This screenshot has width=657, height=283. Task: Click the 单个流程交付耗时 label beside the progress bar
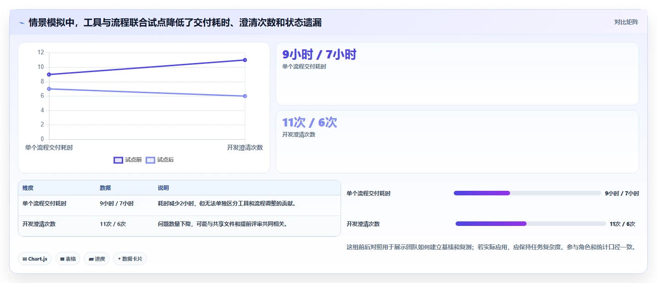pos(369,194)
